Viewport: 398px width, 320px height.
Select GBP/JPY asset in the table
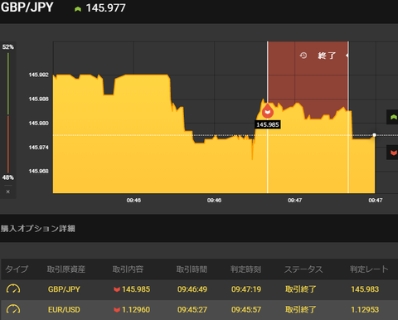64,289
